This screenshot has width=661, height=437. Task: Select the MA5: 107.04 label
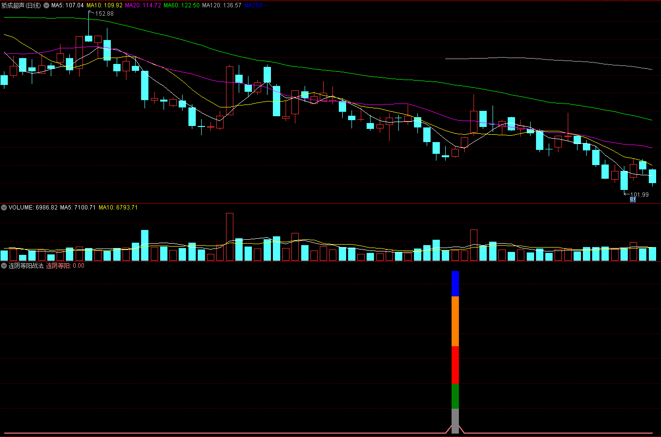[x=67, y=5]
